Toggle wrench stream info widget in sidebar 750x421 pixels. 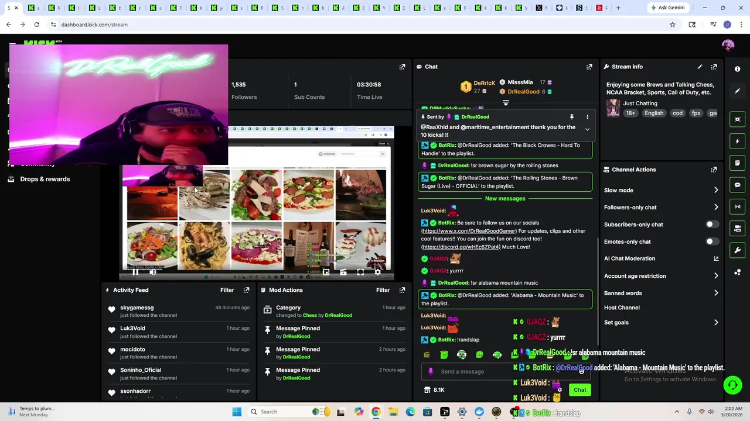(737, 250)
